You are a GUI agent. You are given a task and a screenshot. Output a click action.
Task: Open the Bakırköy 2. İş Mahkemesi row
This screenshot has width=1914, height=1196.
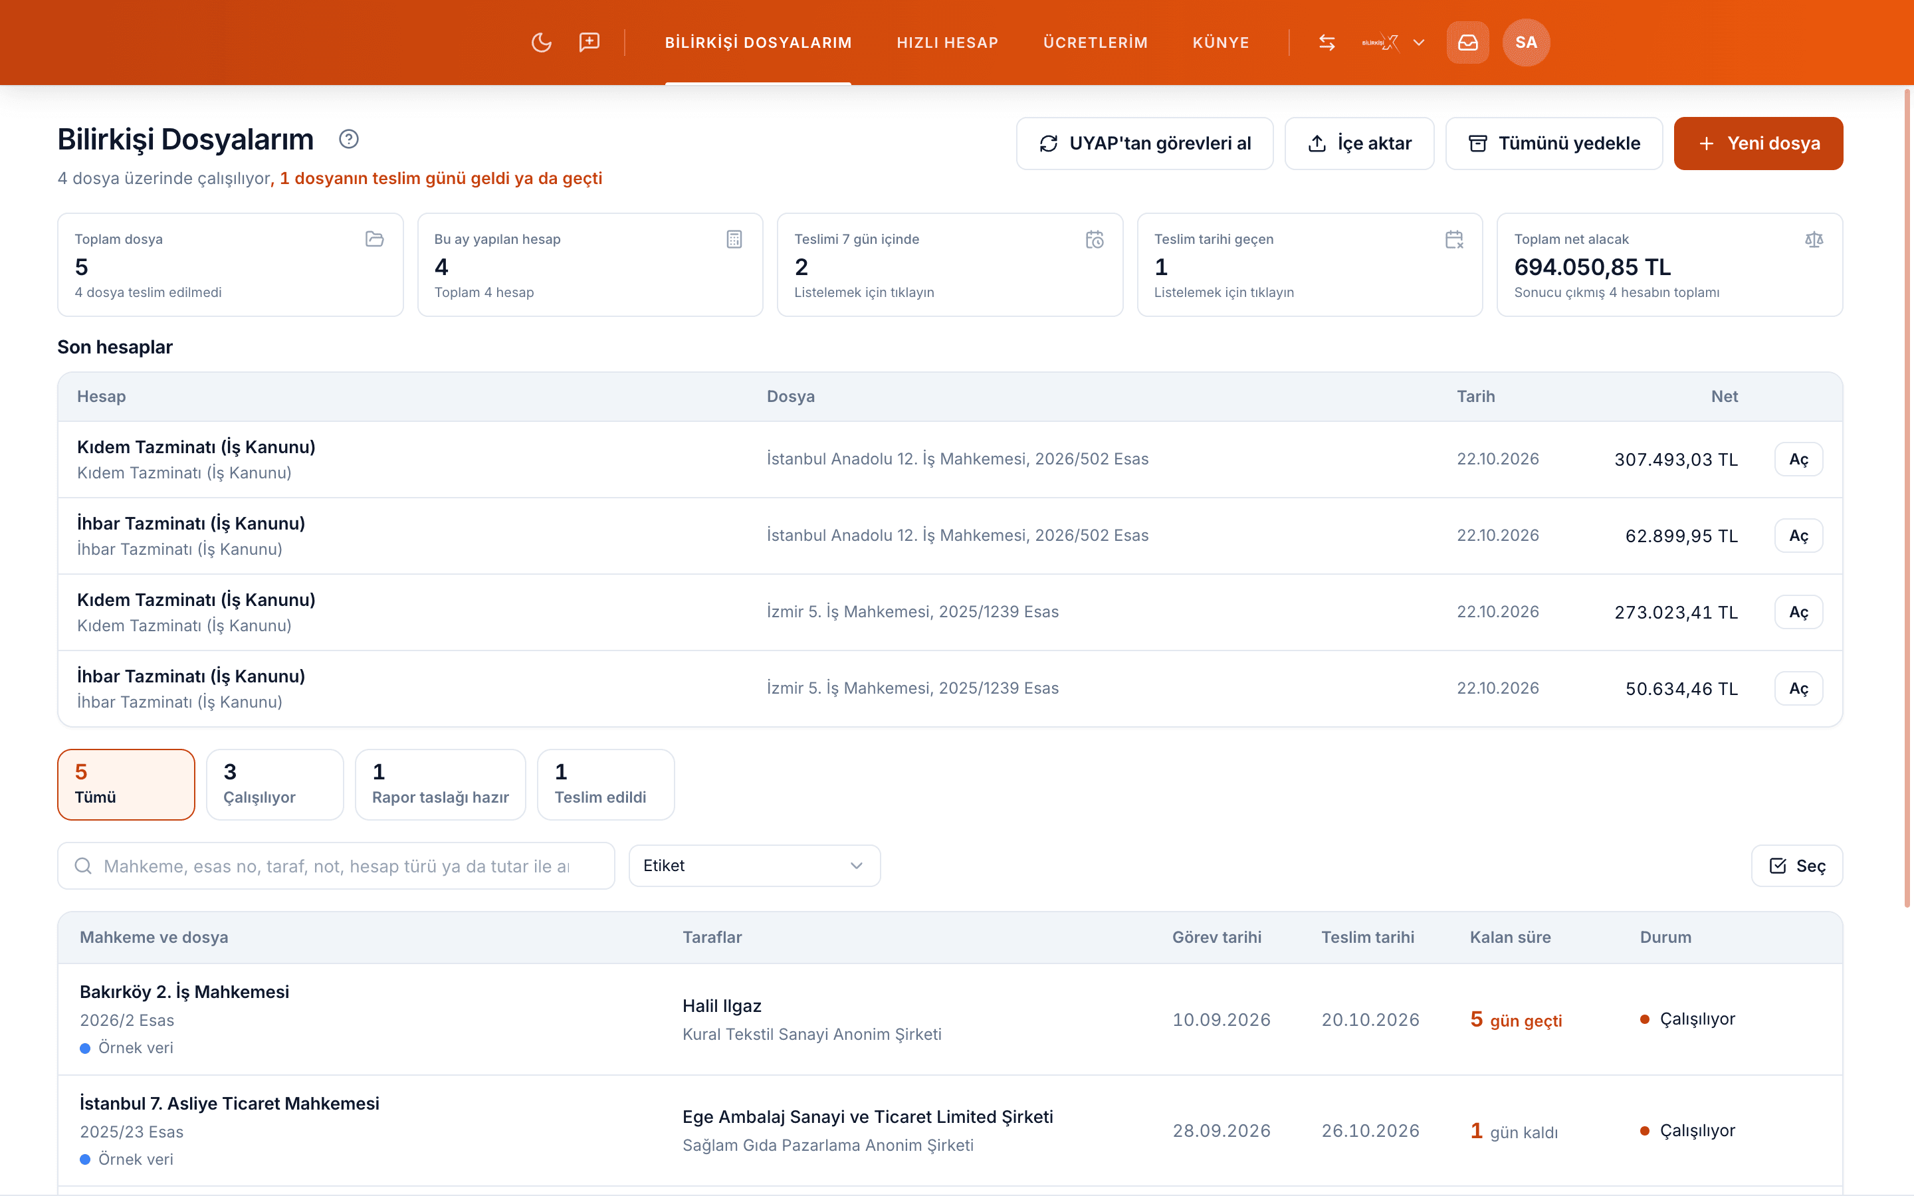click(x=950, y=1019)
